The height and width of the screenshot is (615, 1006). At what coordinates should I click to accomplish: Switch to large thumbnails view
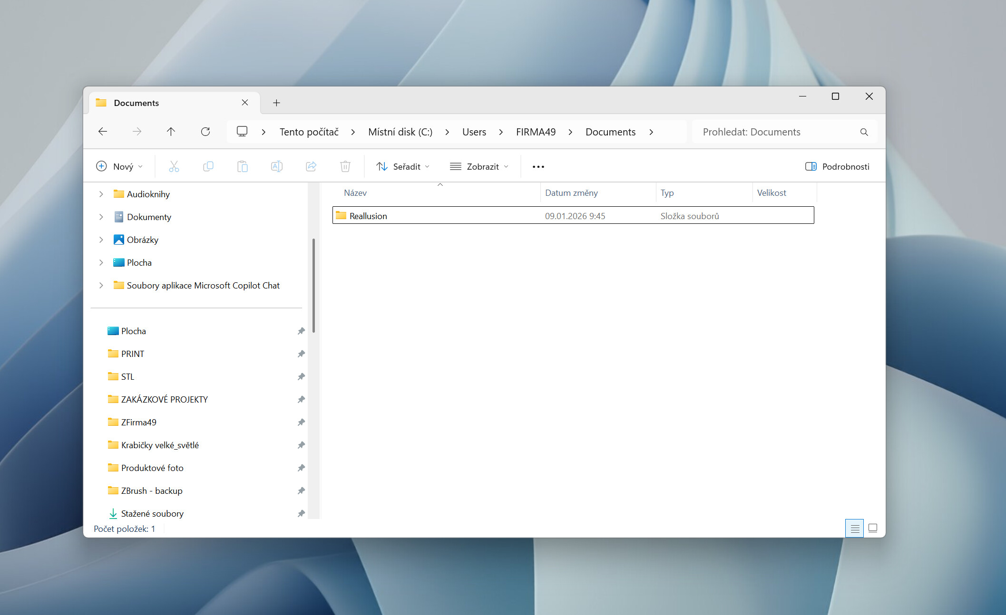click(x=873, y=528)
